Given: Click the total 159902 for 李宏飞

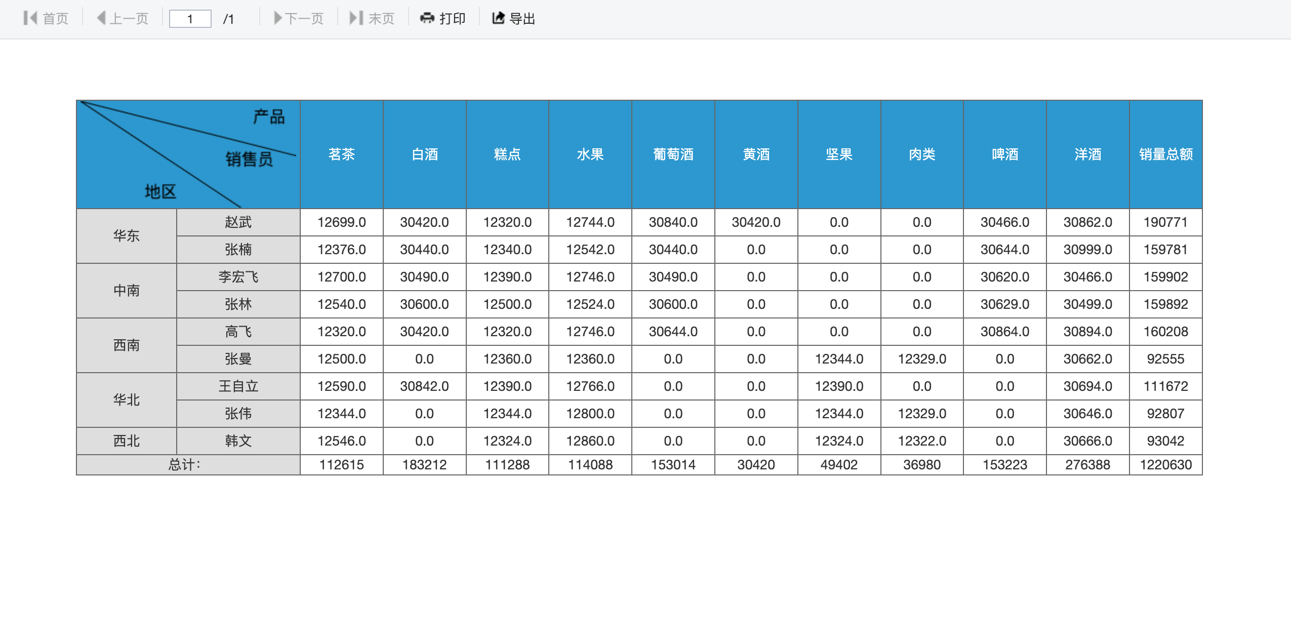Looking at the screenshot, I should click(x=1166, y=277).
